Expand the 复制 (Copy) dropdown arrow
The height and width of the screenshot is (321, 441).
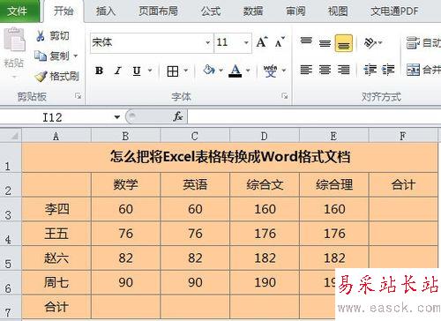coord(76,56)
